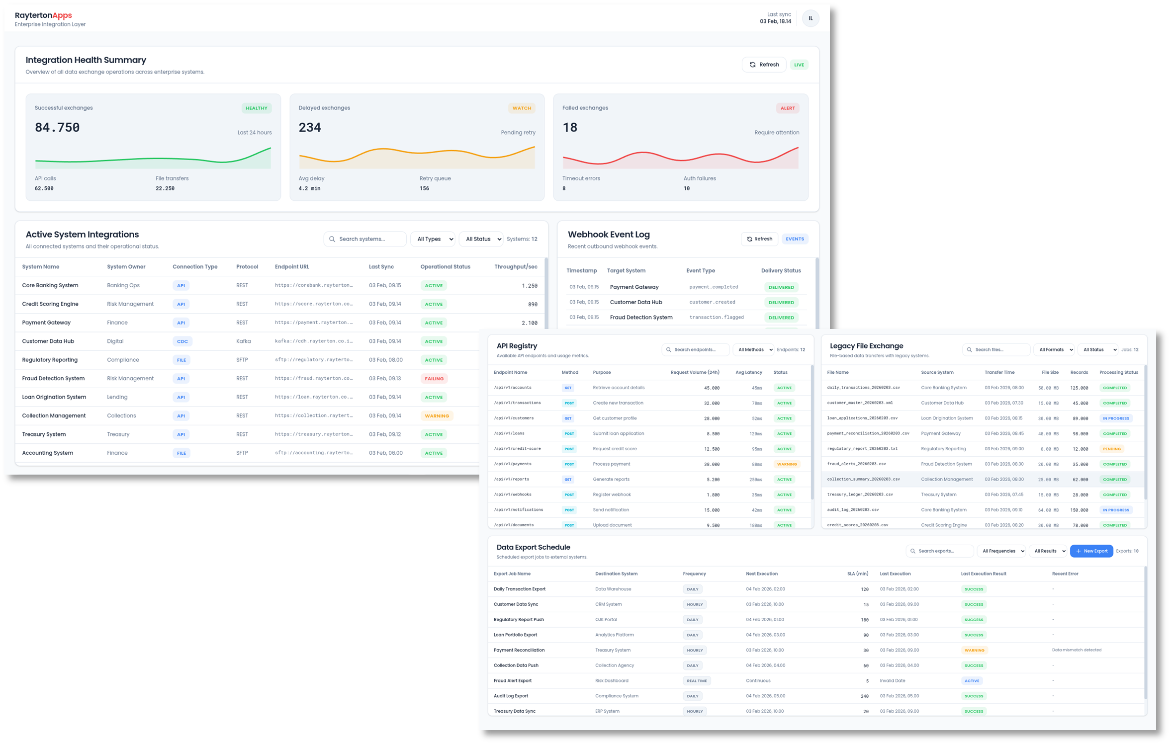Click the Refresh icon in Integration Health Summary
The image size is (1170, 744).
[752, 65]
